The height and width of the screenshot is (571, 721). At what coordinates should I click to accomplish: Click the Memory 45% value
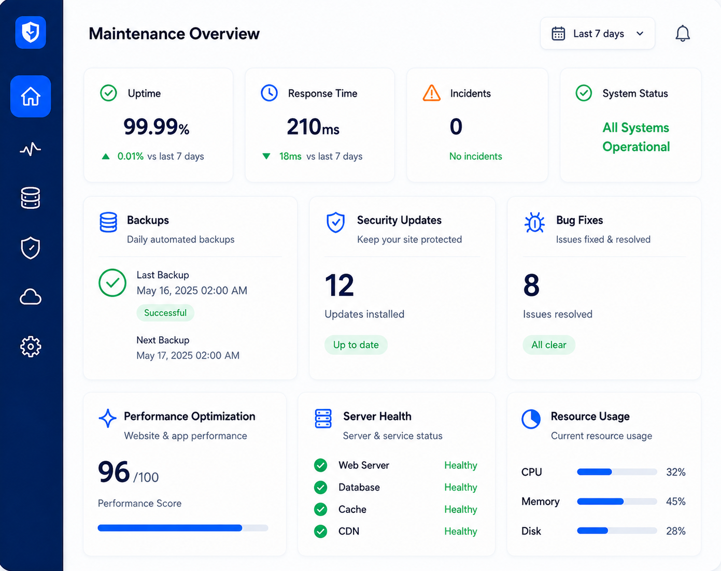676,502
